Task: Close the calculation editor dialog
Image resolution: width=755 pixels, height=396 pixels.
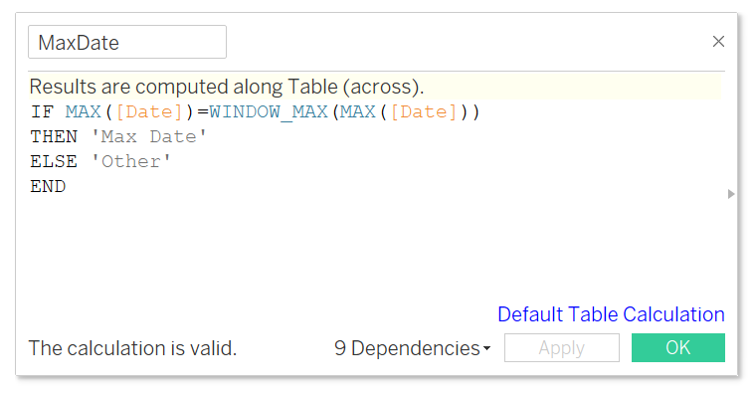Action: pyautogui.click(x=718, y=42)
